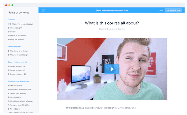The width and height of the screenshot is (187, 115).
Task: Click play icon beside 'What is design?'
Action: coord(9,28)
